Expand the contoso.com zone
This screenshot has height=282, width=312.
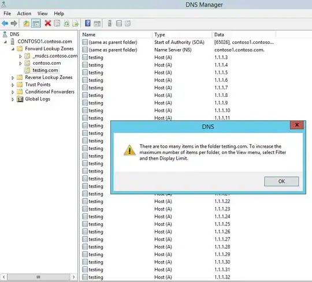20,63
